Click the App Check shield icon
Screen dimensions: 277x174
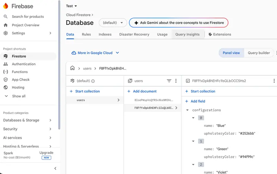click(x=6, y=80)
